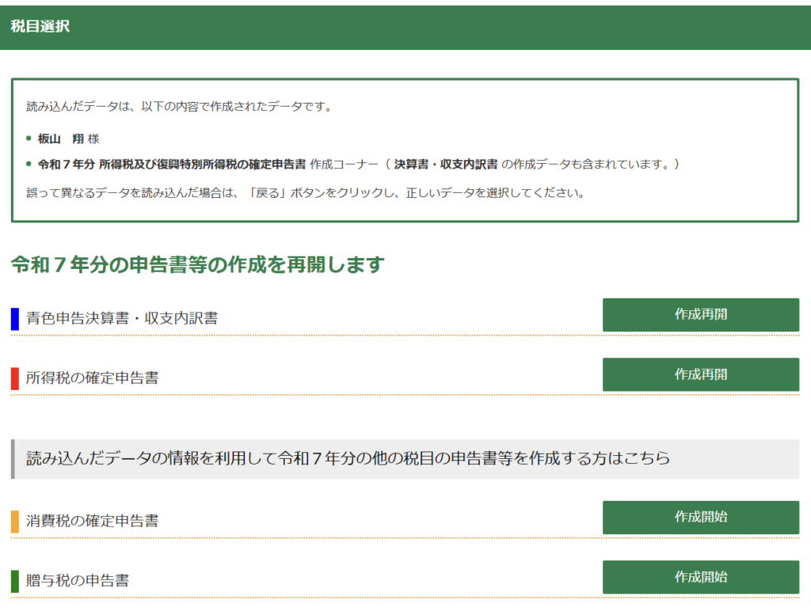Click bold 令和7年分 所得税及び復興特別所得税の確定申告書 text
This screenshot has width=811, height=611.
(172, 165)
